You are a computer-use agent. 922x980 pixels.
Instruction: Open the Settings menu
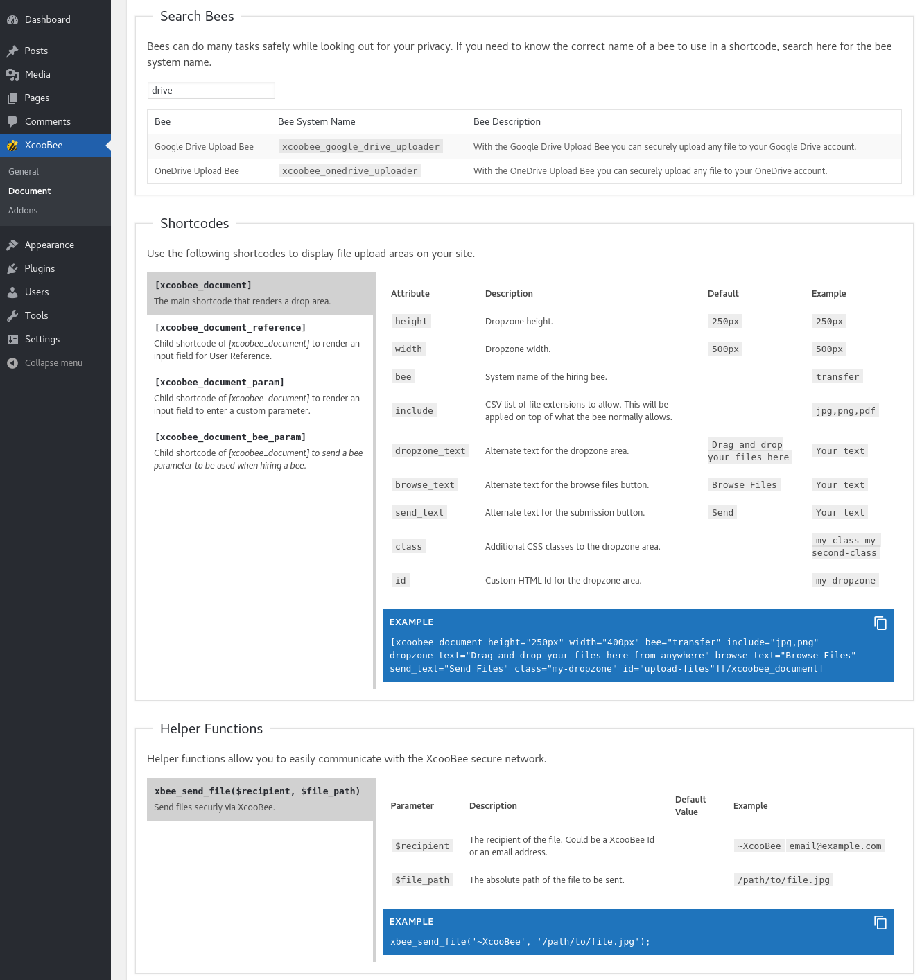point(55,339)
